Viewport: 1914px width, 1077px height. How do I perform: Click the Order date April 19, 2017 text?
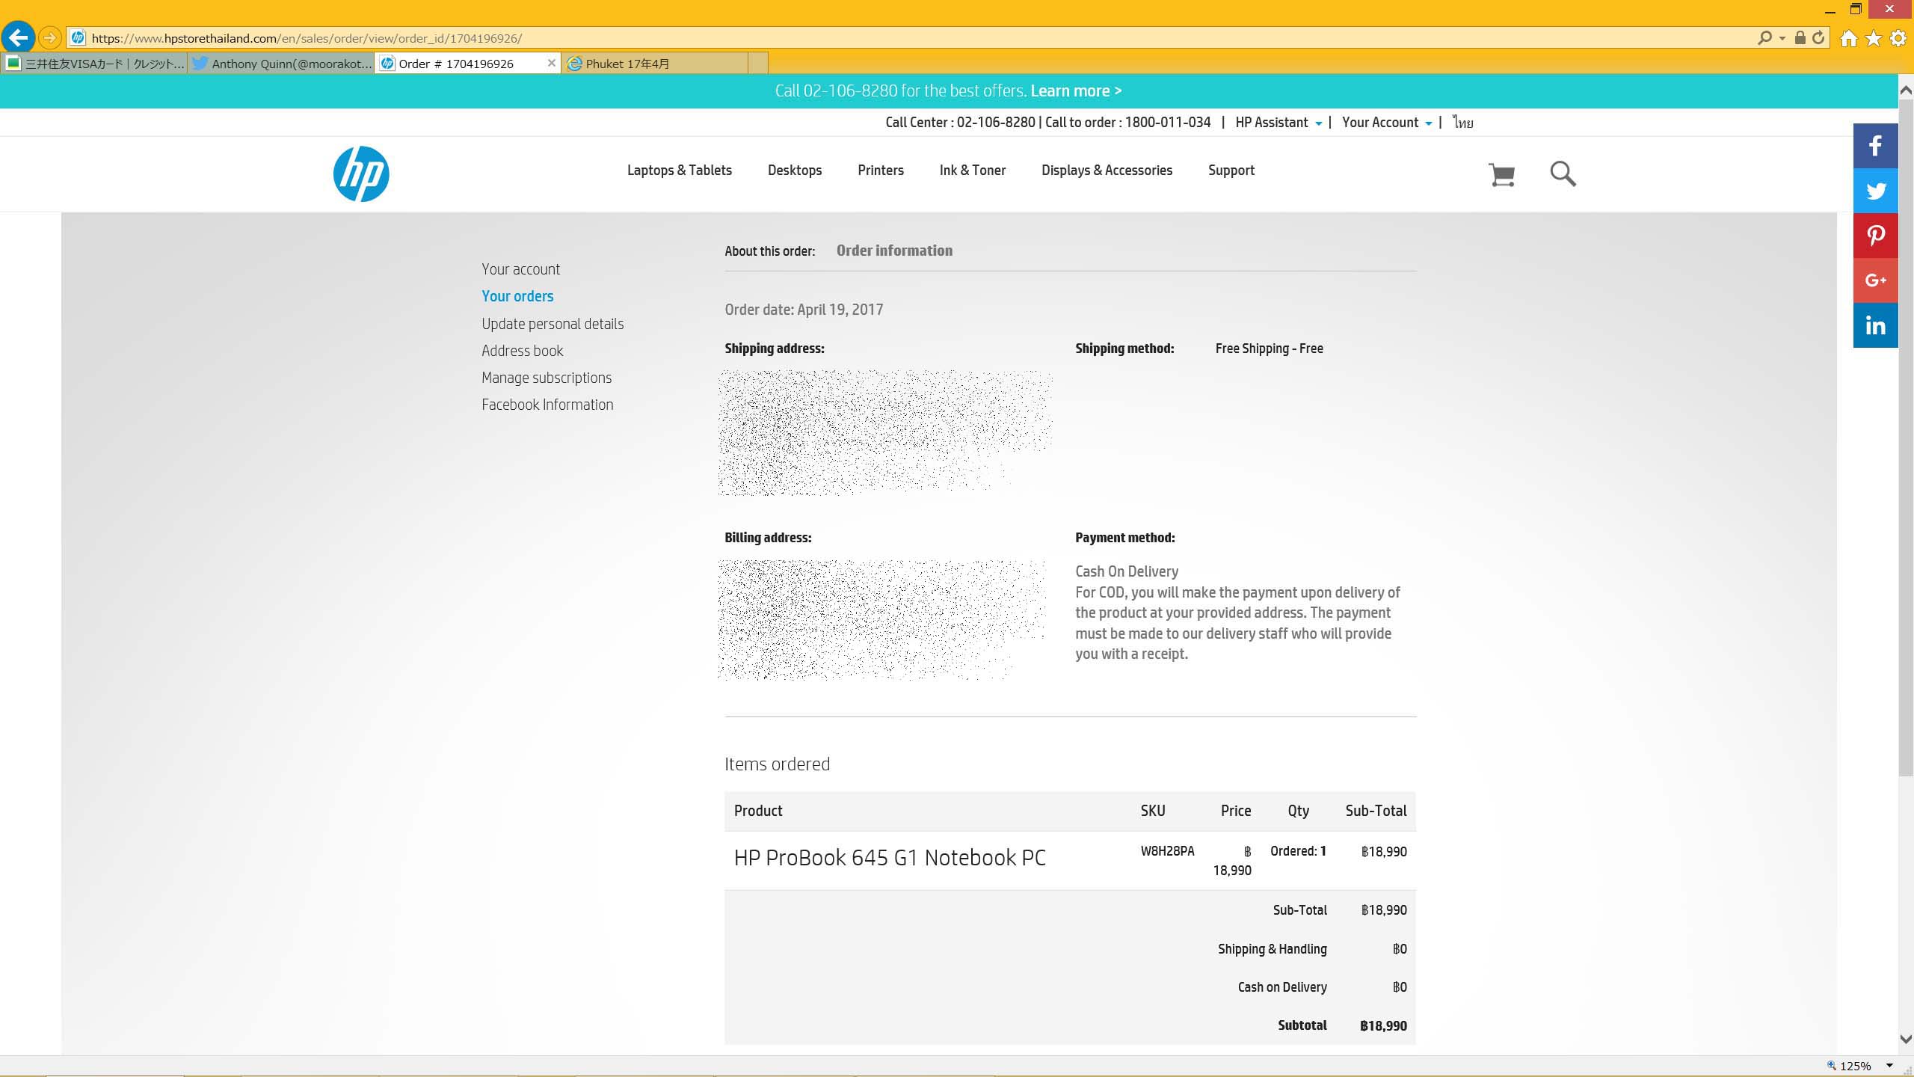pos(804,310)
